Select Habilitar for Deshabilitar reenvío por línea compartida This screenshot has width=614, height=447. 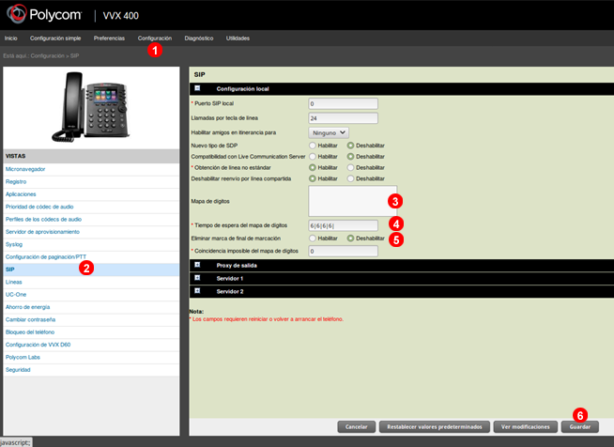click(313, 178)
